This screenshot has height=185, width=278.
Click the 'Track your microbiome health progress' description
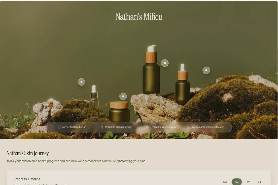(76, 161)
